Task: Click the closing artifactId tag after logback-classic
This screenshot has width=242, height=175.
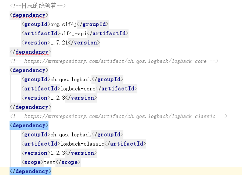Action: pos(125,144)
